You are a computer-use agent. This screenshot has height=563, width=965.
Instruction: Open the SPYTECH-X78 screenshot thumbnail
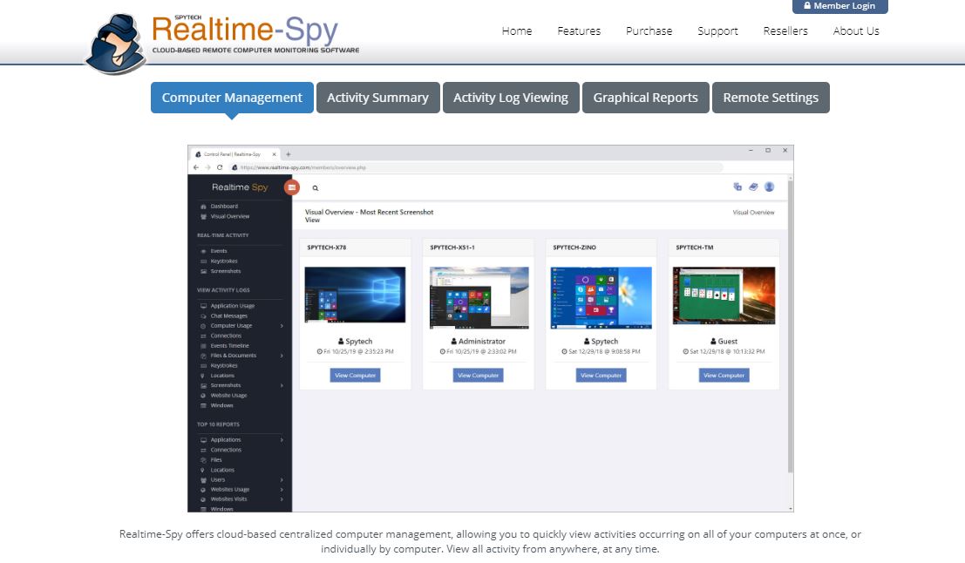point(355,295)
